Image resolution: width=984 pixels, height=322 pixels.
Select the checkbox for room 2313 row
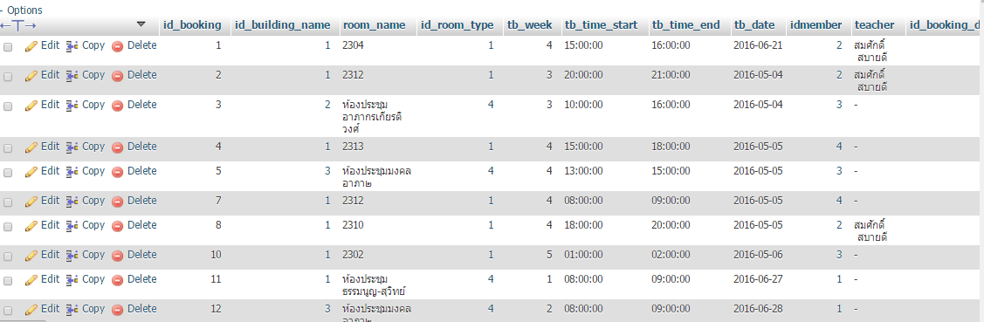8,148
